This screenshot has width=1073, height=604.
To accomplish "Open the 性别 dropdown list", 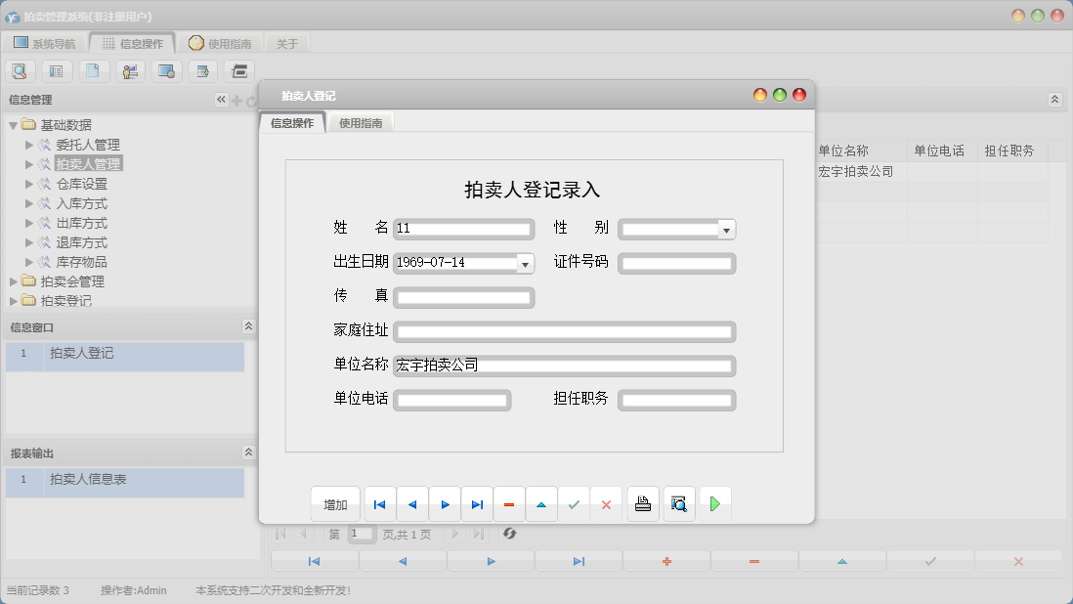I will click(722, 229).
